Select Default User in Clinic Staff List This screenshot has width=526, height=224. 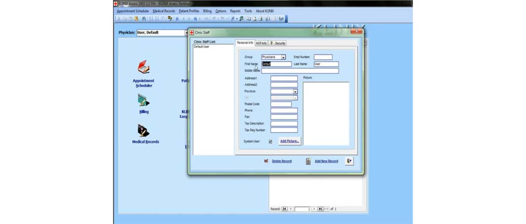click(x=202, y=47)
